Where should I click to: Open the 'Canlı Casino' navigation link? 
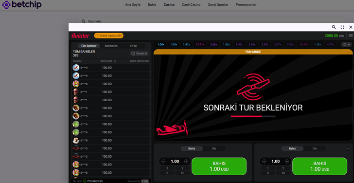tap(191, 4)
